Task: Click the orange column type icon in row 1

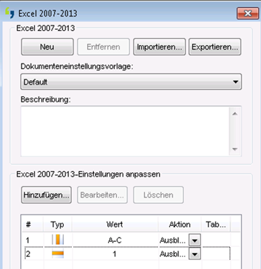Action: [x=58, y=240]
